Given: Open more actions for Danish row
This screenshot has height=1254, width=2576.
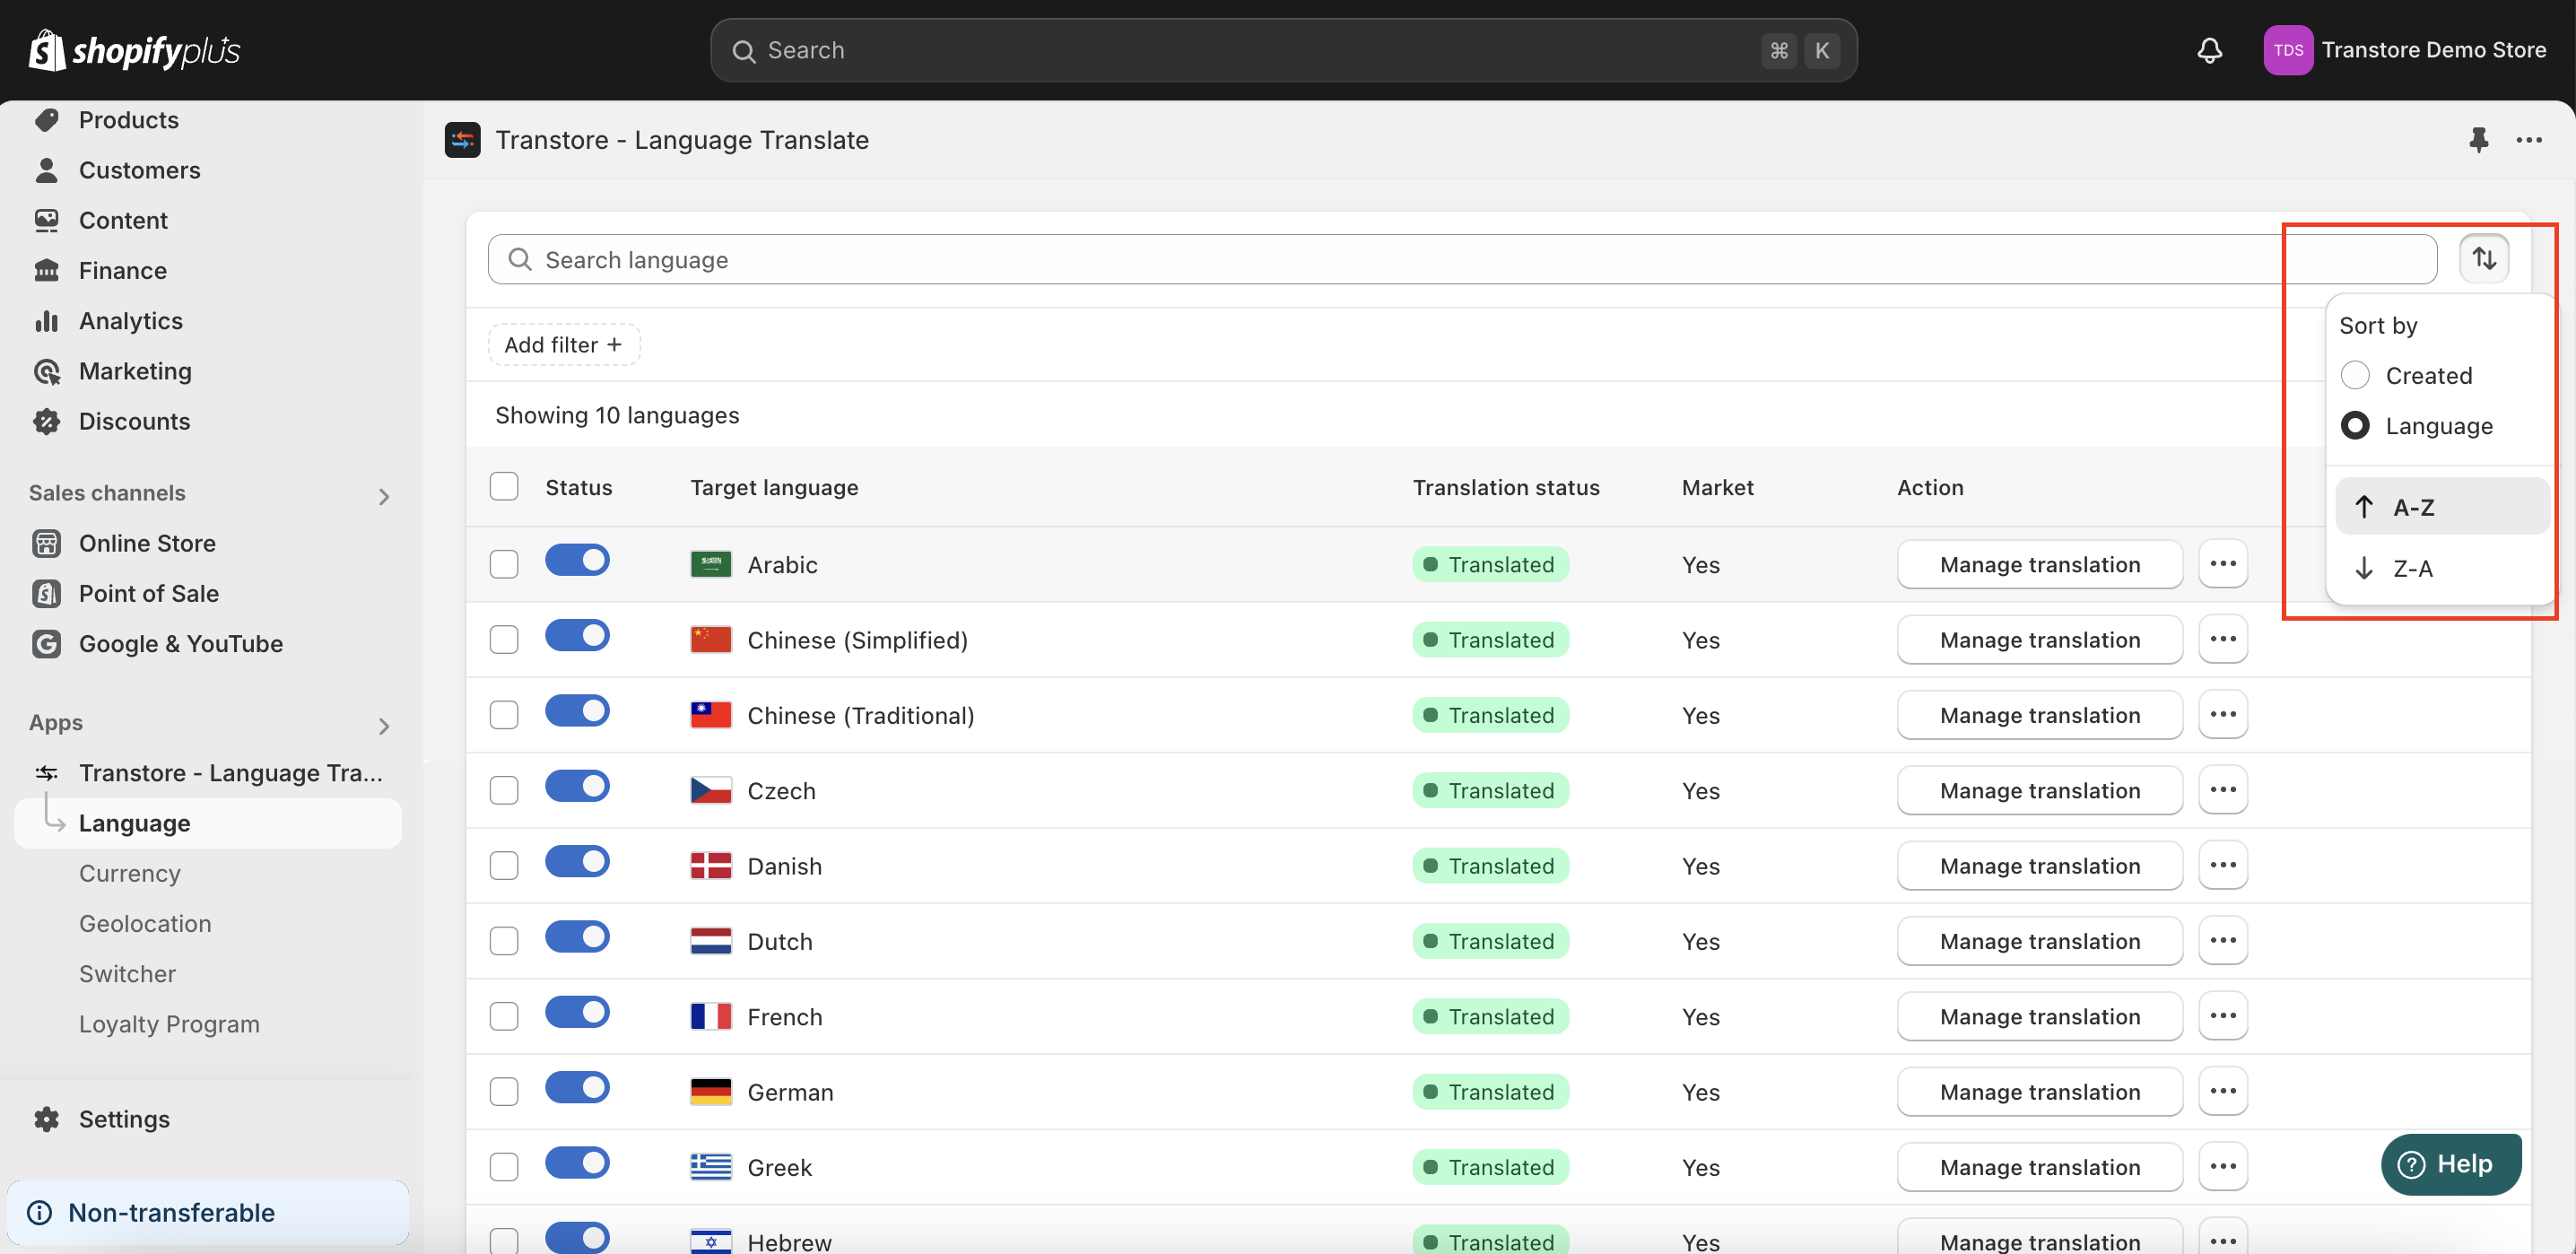Looking at the screenshot, I should [2222, 865].
